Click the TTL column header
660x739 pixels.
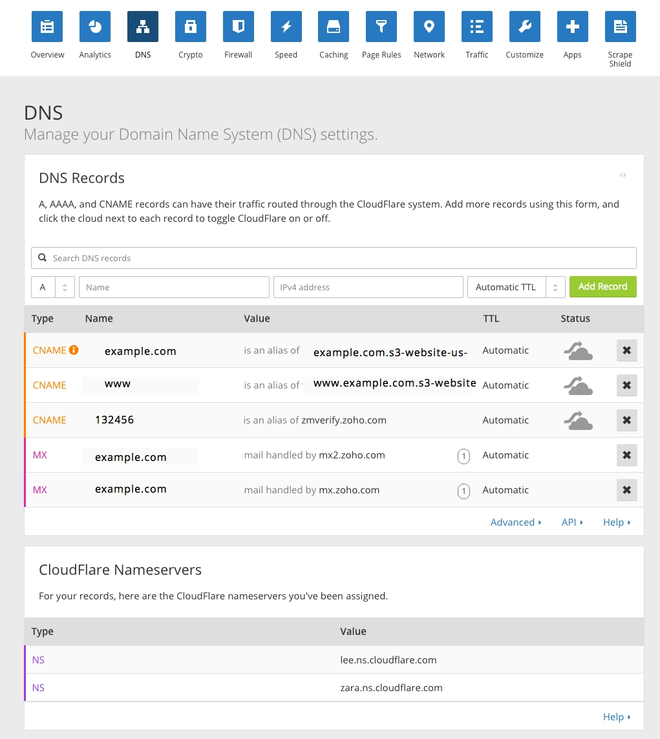tap(491, 318)
